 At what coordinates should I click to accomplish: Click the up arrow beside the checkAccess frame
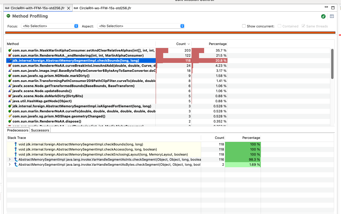(16, 150)
